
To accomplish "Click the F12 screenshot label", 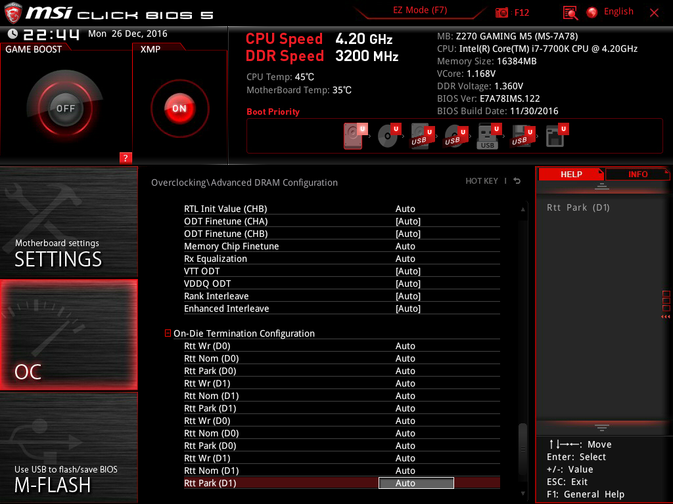I will [521, 12].
